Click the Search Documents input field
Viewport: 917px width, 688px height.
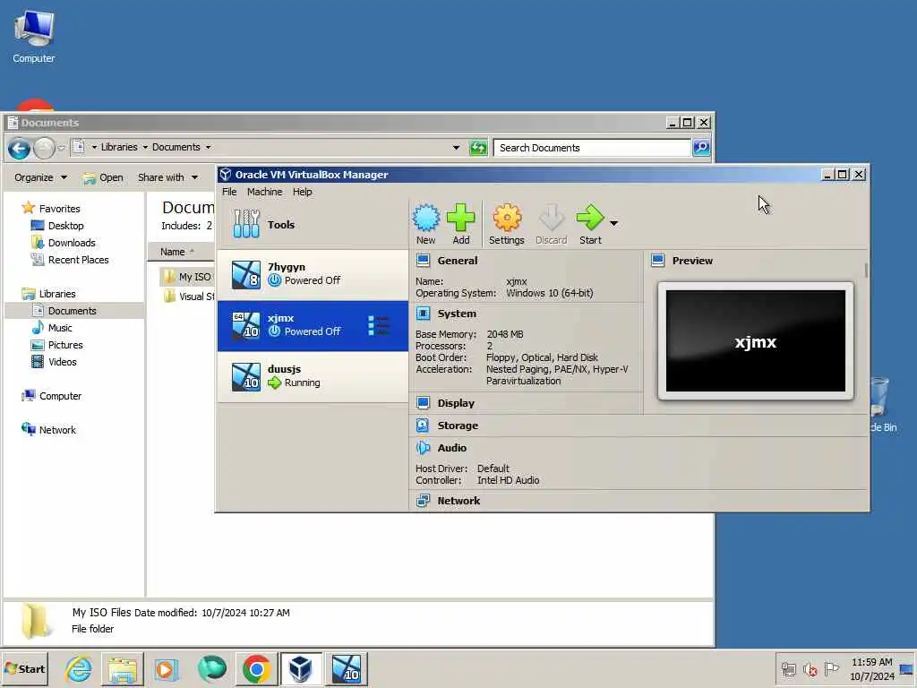point(592,148)
